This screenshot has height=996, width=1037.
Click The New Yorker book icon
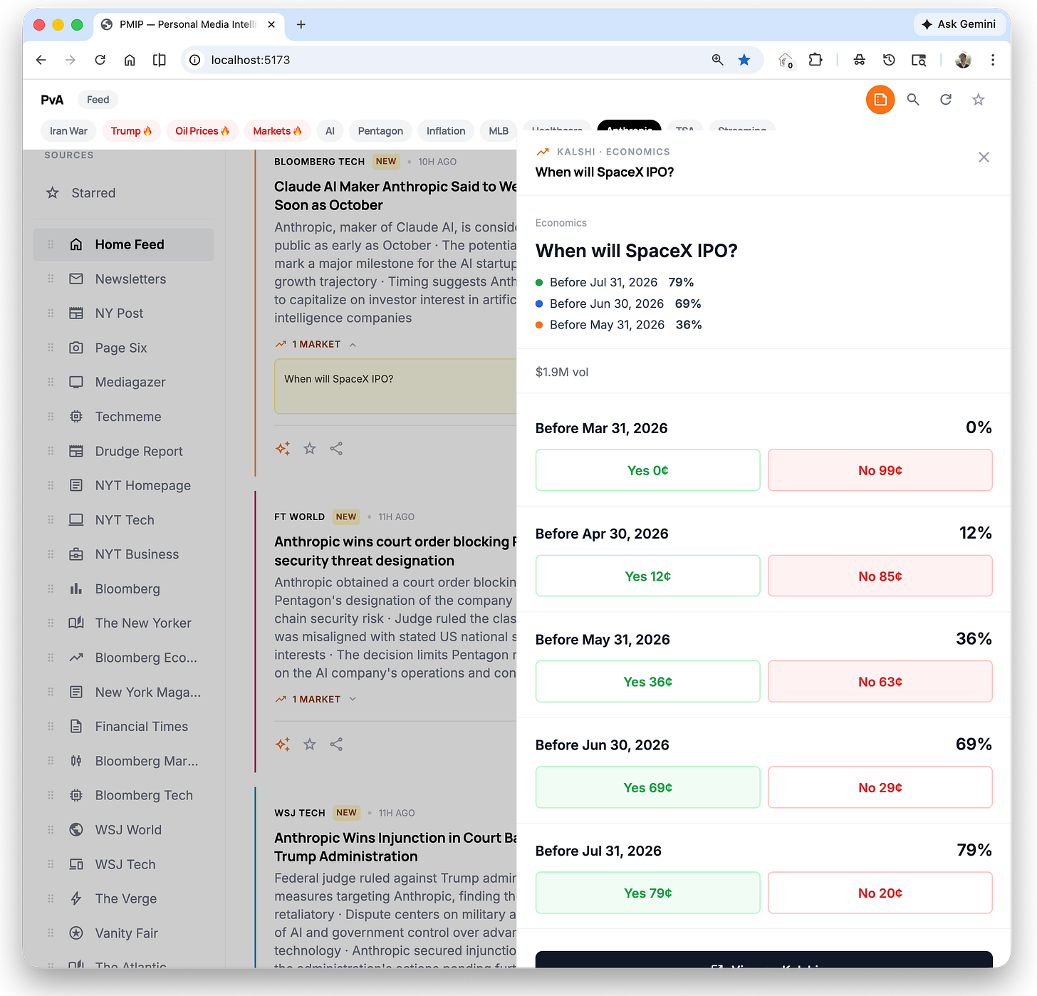pyautogui.click(x=76, y=623)
